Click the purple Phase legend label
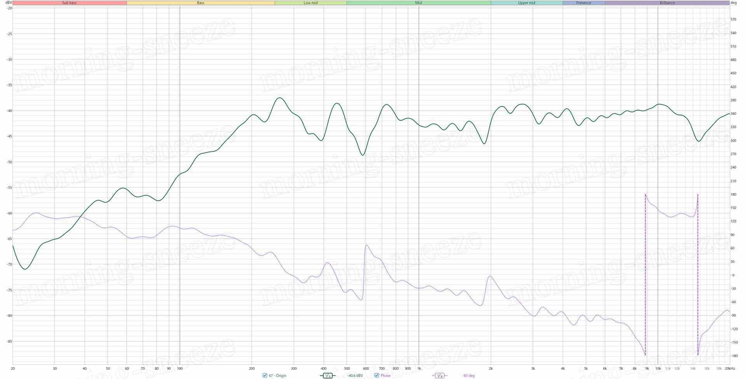This screenshot has height=379, width=746. pyautogui.click(x=385, y=376)
